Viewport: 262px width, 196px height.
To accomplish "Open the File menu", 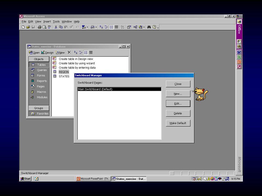I will click(x=24, y=22).
